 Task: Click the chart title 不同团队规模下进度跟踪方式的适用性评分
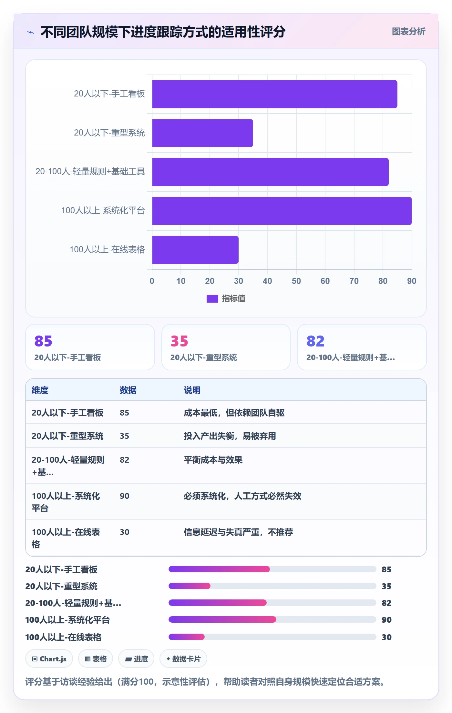[163, 32]
